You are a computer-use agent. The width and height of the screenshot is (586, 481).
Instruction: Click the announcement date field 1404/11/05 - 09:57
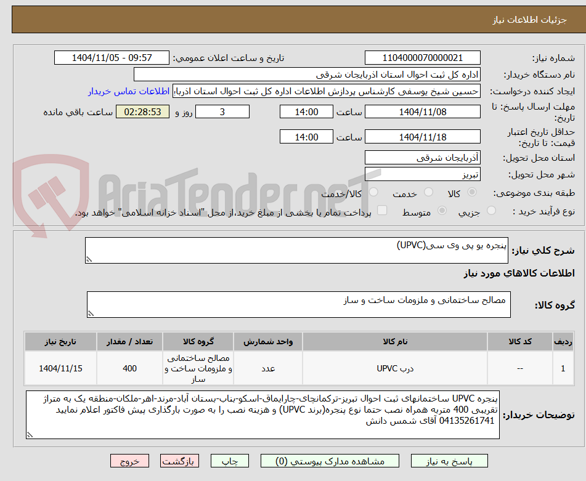(112, 58)
